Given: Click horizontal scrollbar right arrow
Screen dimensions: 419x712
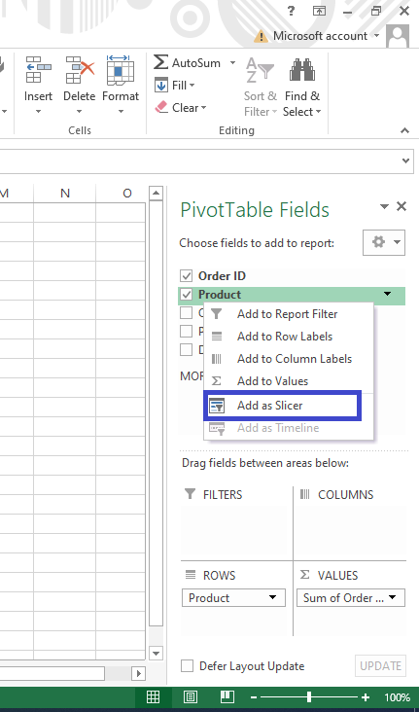Looking at the screenshot, I should click(138, 673).
